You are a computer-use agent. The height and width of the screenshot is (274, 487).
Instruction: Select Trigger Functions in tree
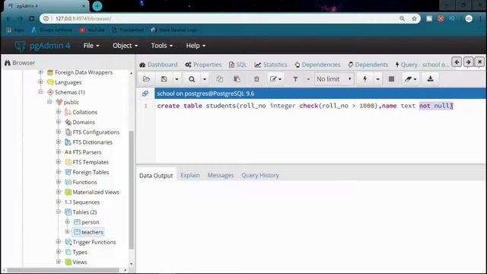(x=94, y=242)
